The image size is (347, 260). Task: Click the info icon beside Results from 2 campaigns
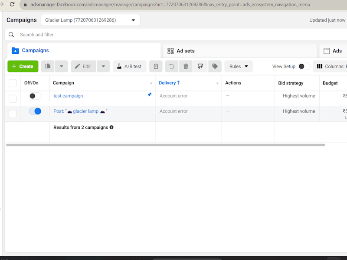pyautogui.click(x=111, y=127)
